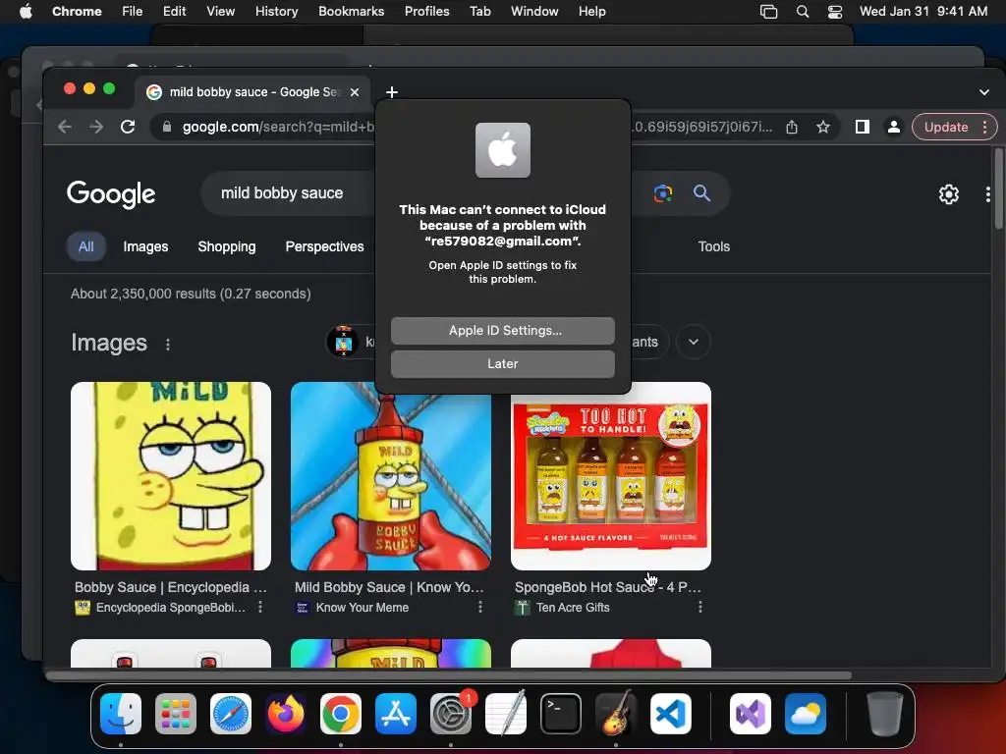Viewport: 1006px width, 754px height.
Task: Share this page from address bar
Action: (792, 127)
